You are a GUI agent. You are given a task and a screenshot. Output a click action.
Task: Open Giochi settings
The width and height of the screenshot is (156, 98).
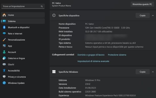click(x=23, y=64)
